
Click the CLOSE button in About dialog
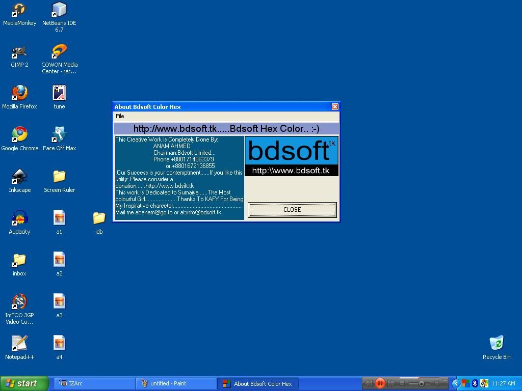(x=292, y=210)
